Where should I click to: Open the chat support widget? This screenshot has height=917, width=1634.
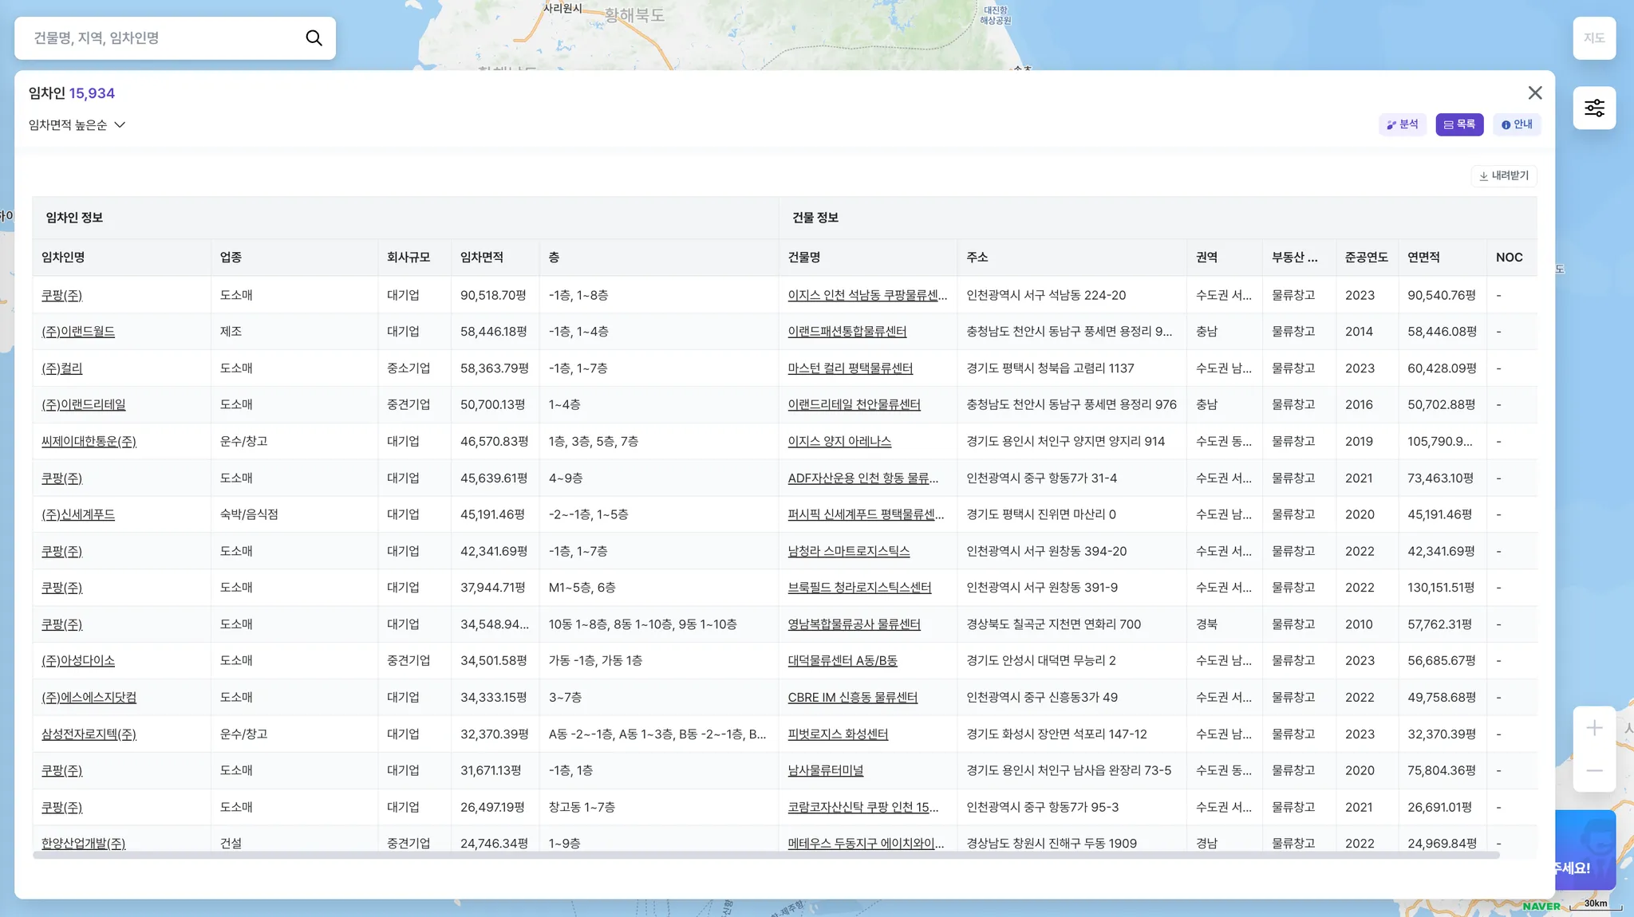[1586, 850]
